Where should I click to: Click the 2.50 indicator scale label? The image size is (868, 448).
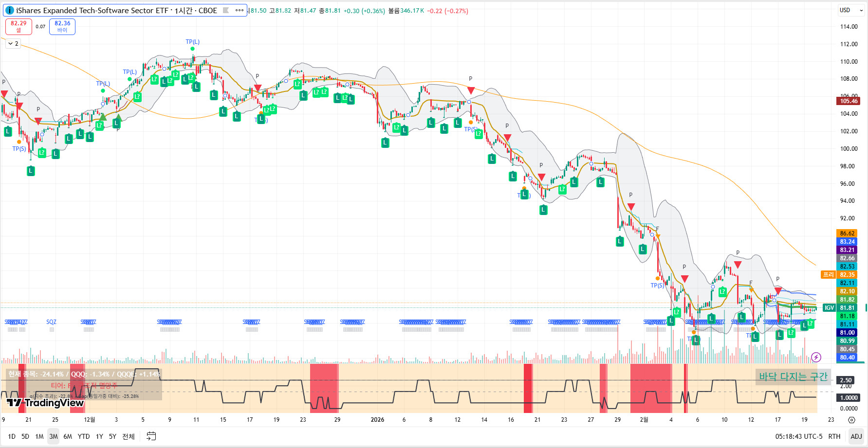pos(846,380)
